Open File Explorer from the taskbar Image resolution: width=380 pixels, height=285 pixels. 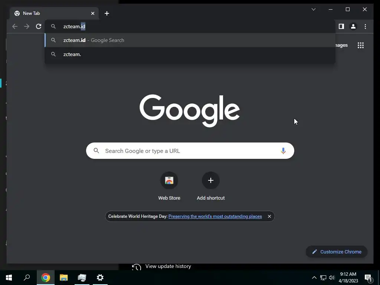click(x=64, y=278)
